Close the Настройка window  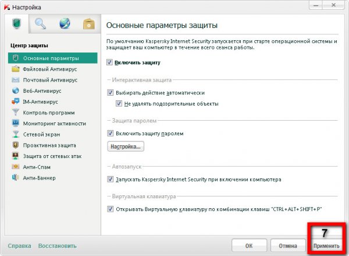[x=333, y=5]
